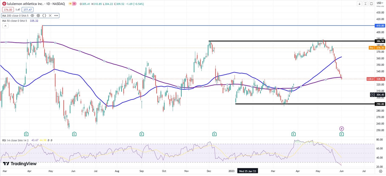Click the 260.00 price axis value
This screenshot has height=176, width=386.
point(380,124)
